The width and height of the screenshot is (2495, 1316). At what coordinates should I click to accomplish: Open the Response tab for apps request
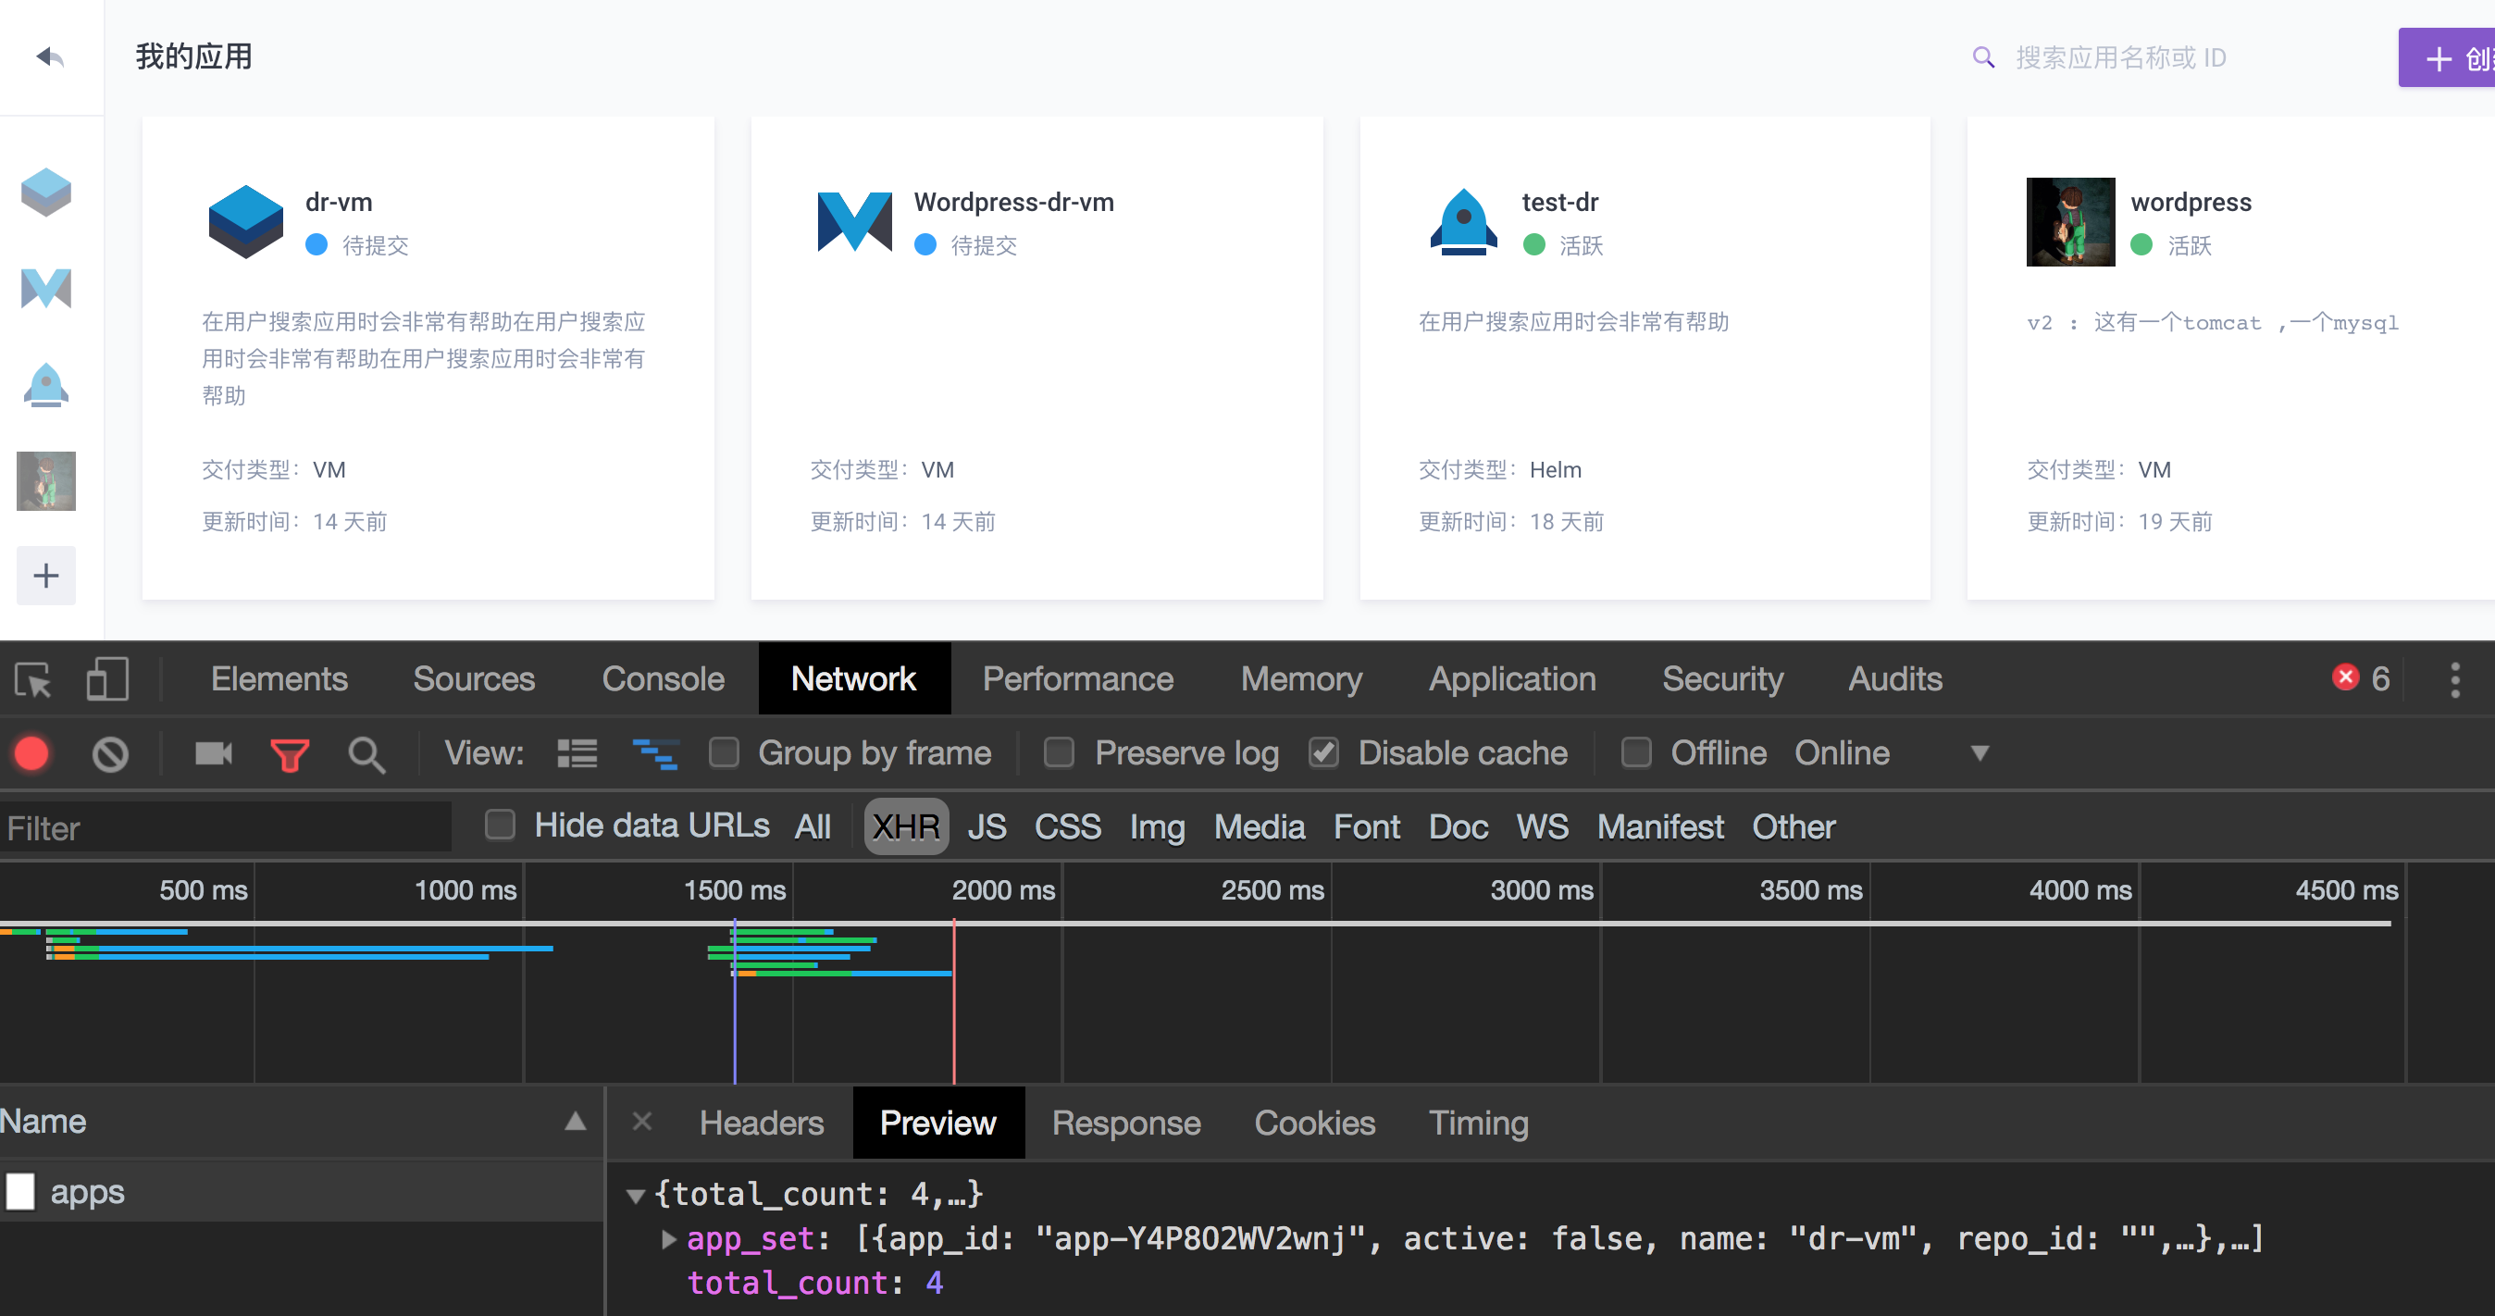tap(1125, 1123)
